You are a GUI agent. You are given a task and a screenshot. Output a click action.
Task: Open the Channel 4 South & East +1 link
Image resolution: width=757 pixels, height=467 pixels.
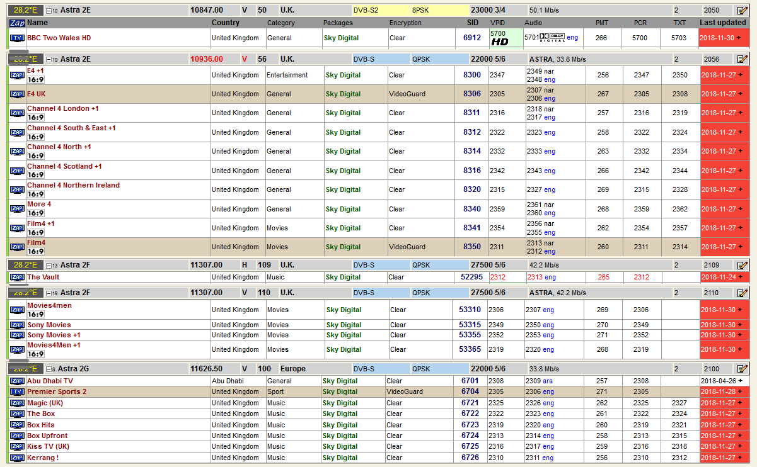point(71,128)
